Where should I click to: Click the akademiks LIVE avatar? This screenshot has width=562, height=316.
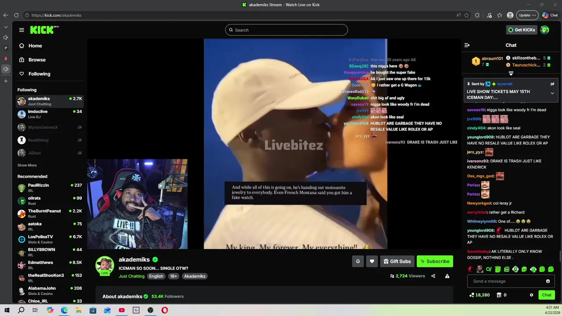click(105, 266)
